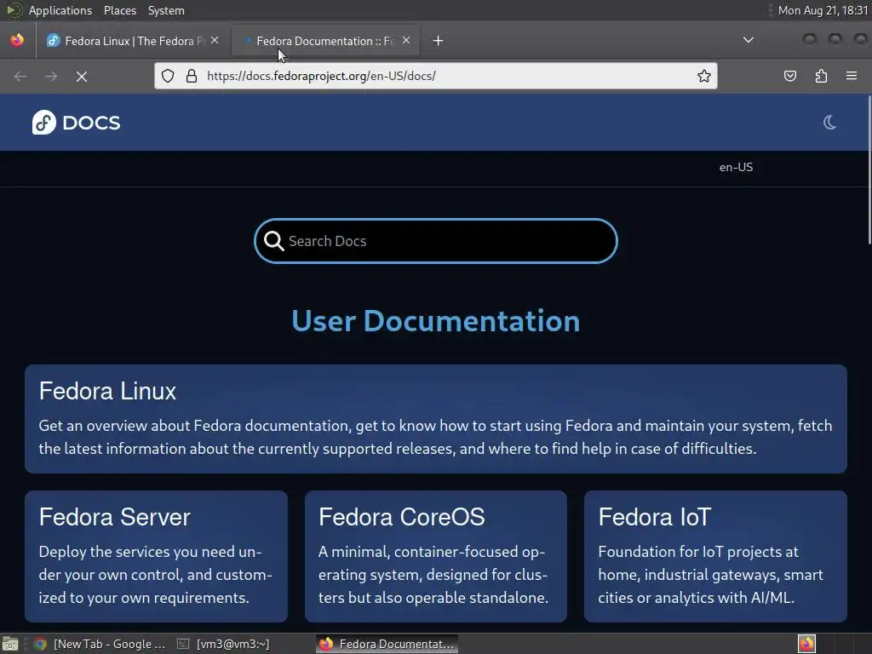Click the date and time clock
872x654 pixels.
tap(823, 10)
